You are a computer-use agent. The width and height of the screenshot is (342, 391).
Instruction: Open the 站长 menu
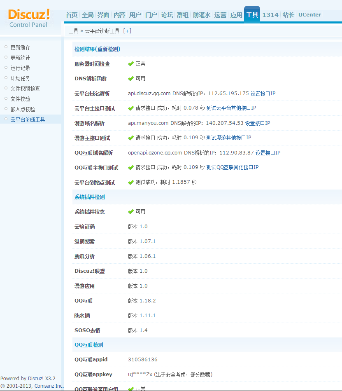[288, 15]
